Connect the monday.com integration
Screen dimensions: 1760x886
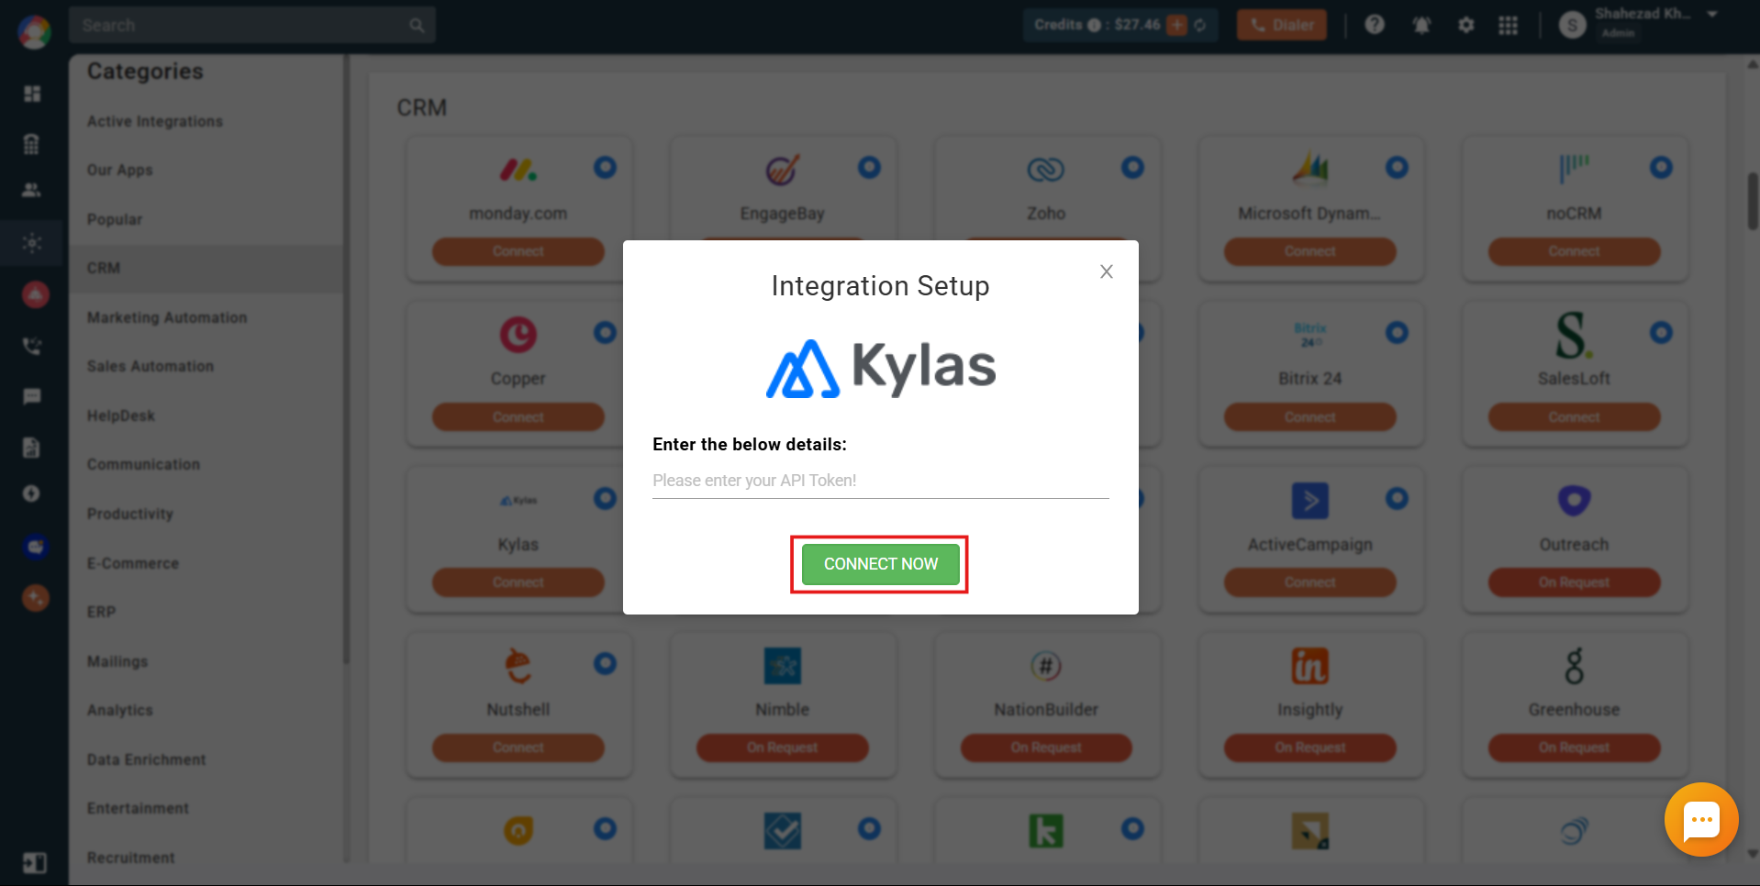click(x=518, y=251)
